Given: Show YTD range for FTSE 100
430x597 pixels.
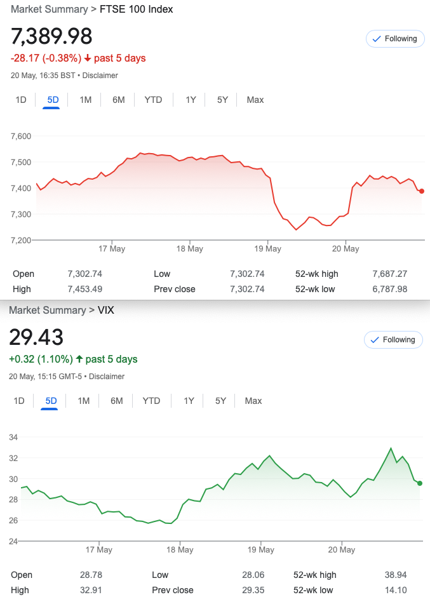Looking at the screenshot, I should [x=153, y=100].
